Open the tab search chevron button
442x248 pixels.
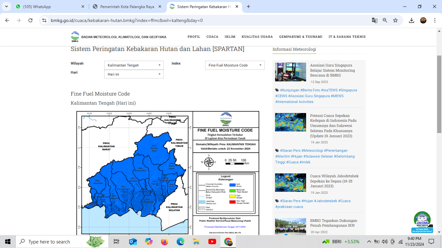pos(6,6)
